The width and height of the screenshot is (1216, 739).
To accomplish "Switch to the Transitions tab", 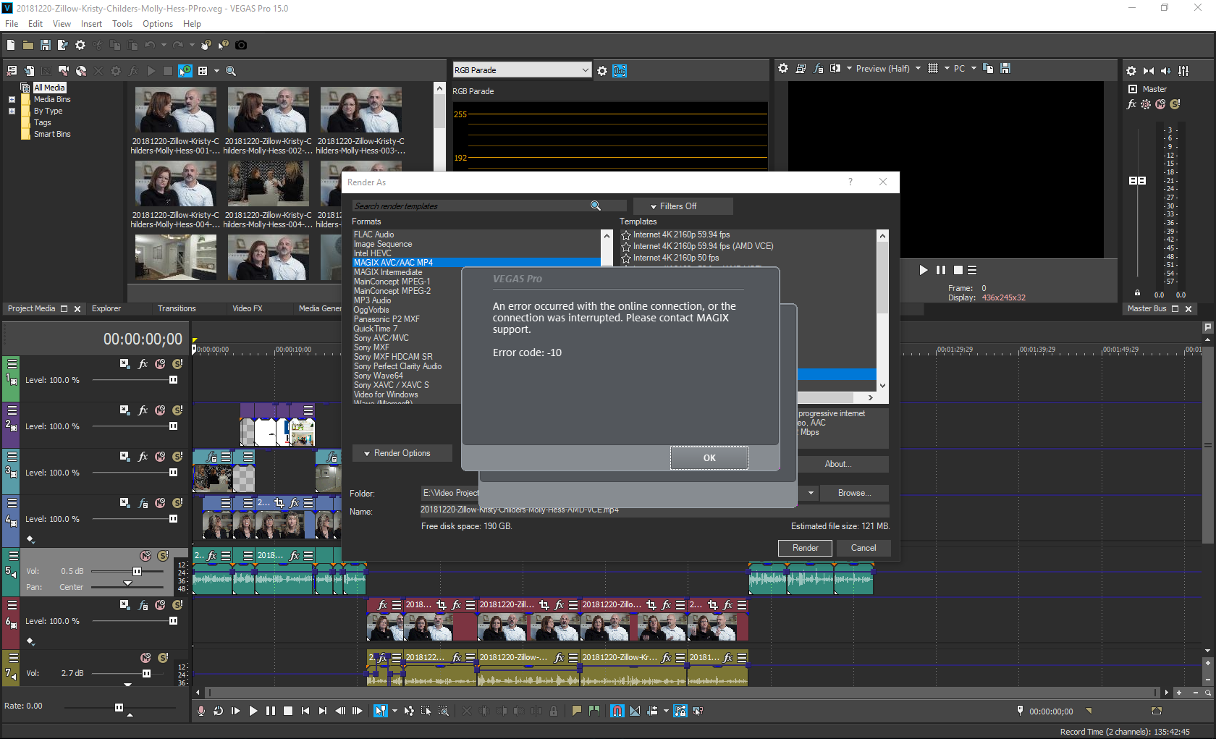I will [x=177, y=308].
